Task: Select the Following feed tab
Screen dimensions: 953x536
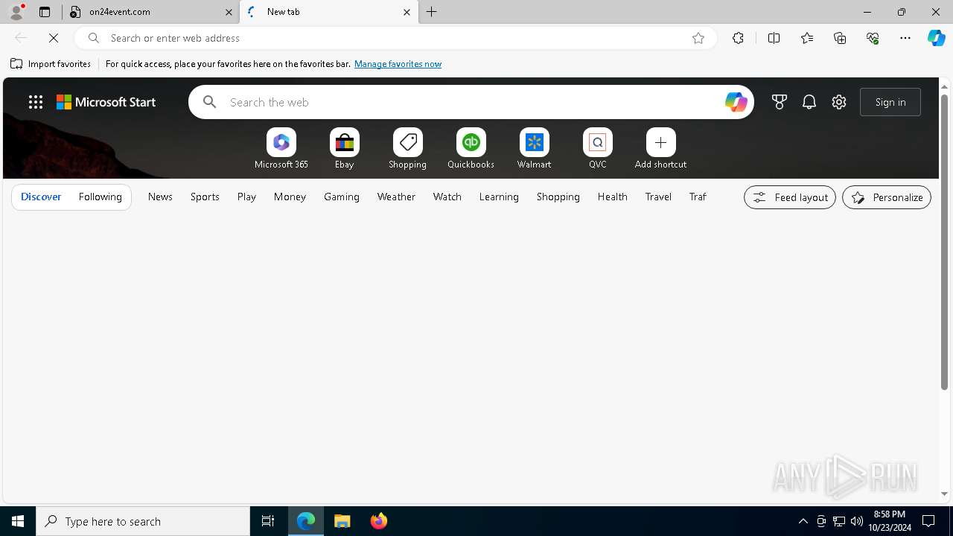Action: [100, 197]
